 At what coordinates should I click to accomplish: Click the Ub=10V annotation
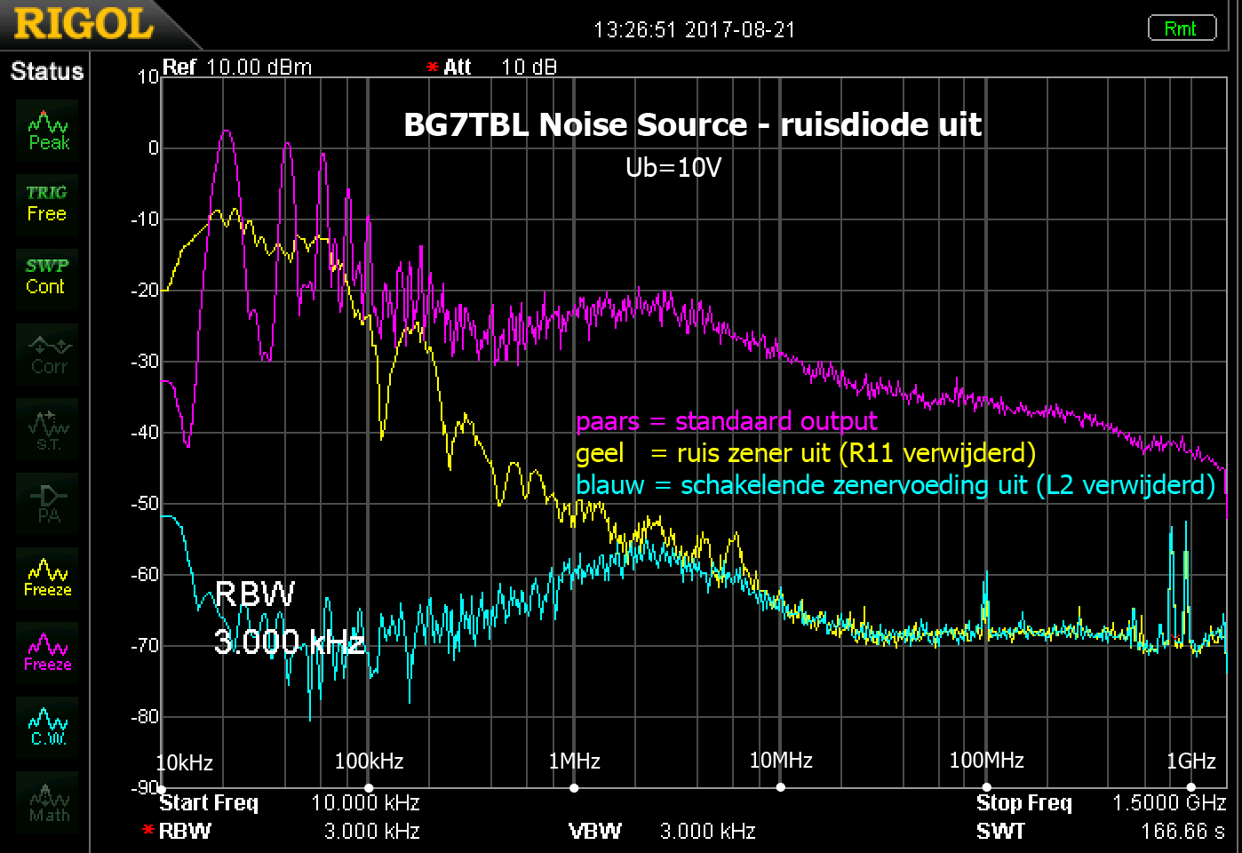[673, 167]
